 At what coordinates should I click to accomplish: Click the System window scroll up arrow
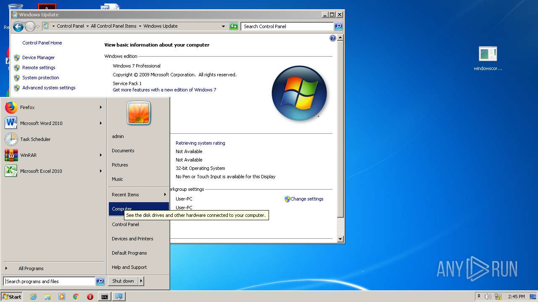pos(340,38)
